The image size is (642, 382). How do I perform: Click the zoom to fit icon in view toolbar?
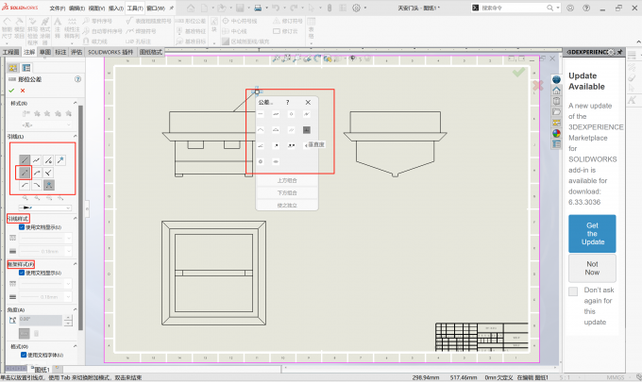point(277,58)
